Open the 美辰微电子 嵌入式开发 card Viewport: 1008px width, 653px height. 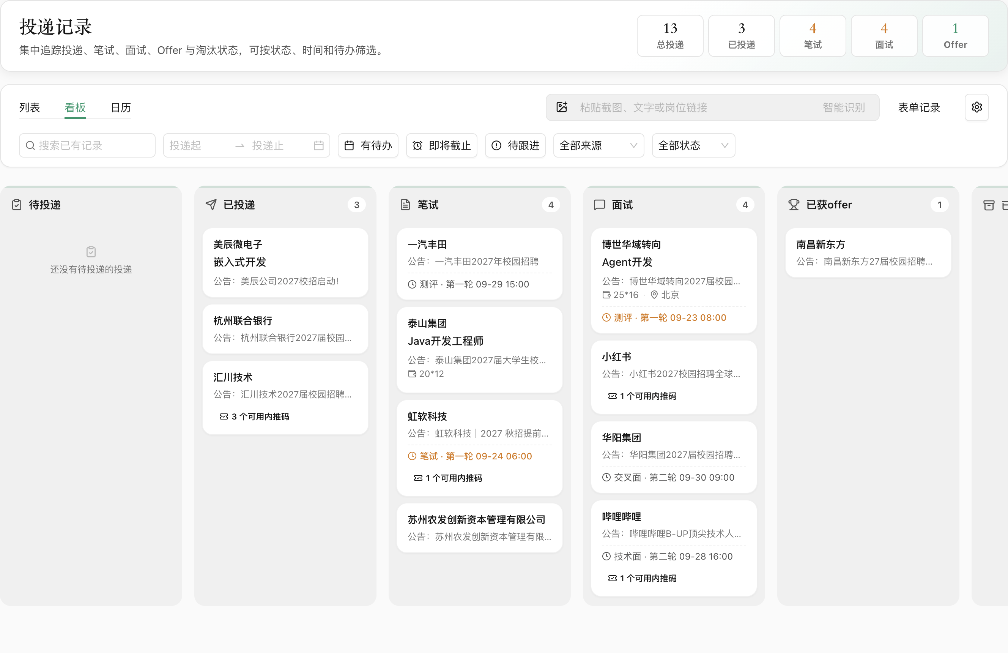[285, 263]
